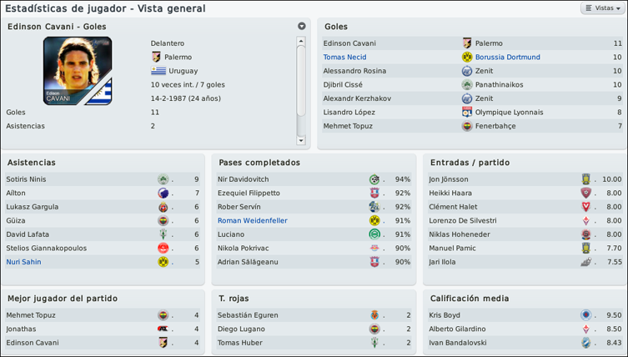Click Olympique Lyonnais badge next to Lisandro López
The width and height of the screenshot is (628, 357).
467,113
